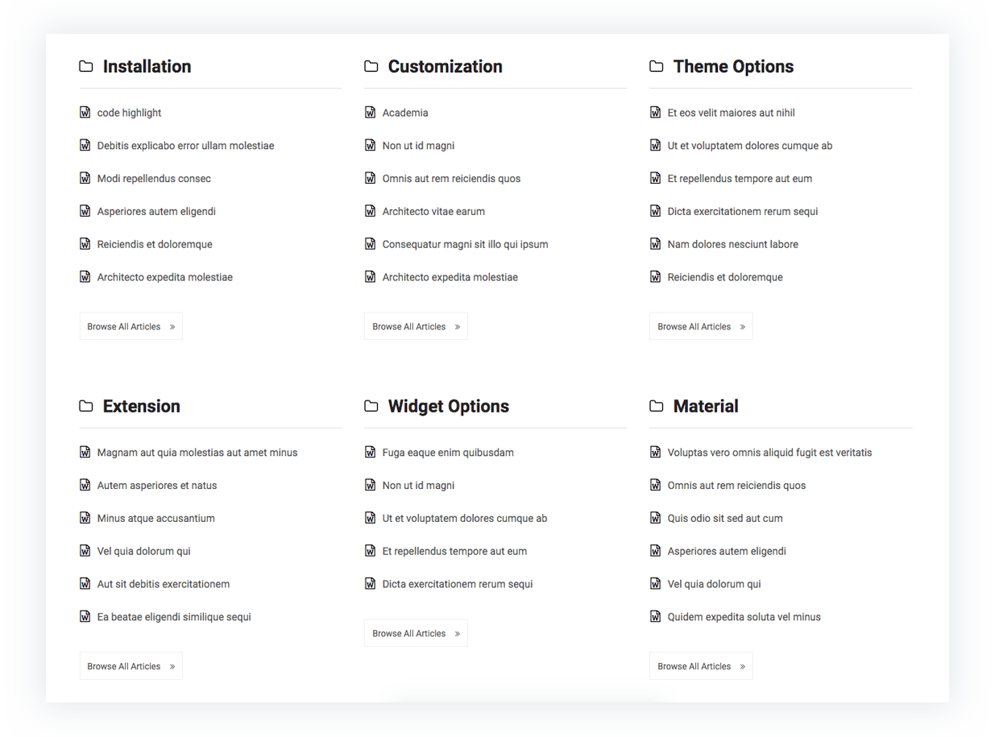Click the folder icon next to Extension
This screenshot has width=995, height=737.
point(86,406)
